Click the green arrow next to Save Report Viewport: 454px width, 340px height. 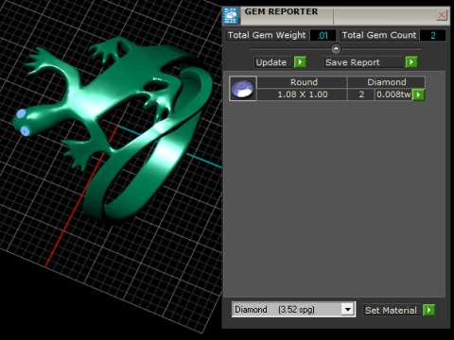pyautogui.click(x=411, y=62)
